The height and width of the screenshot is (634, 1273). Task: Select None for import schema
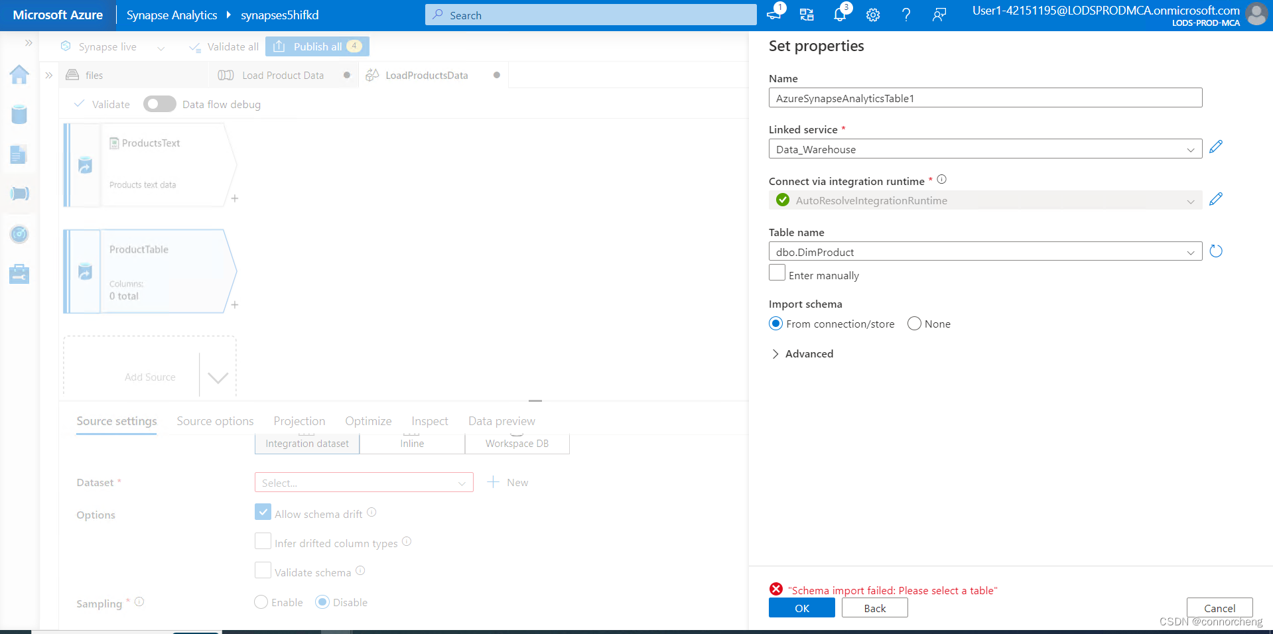[x=914, y=324]
